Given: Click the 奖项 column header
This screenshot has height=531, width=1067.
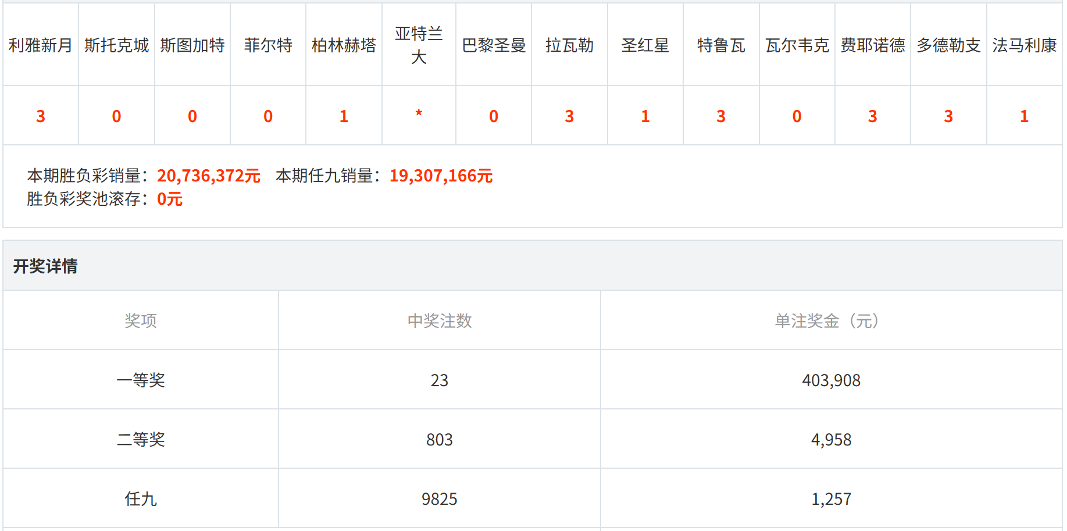Looking at the screenshot, I should pos(141,320).
